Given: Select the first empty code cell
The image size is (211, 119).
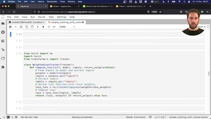Looking at the screenshot, I should click(x=114, y=34).
